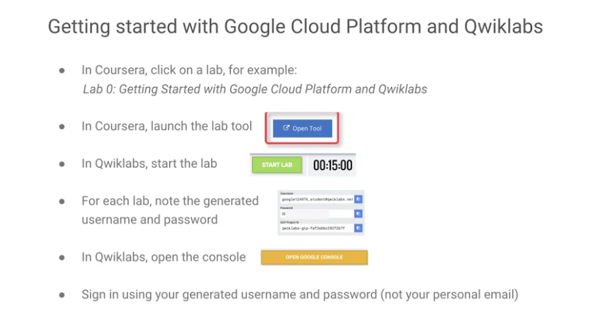Screen dimensions: 605x335
Task: Click the "In Coursera, click on a lab" line
Action: [189, 70]
